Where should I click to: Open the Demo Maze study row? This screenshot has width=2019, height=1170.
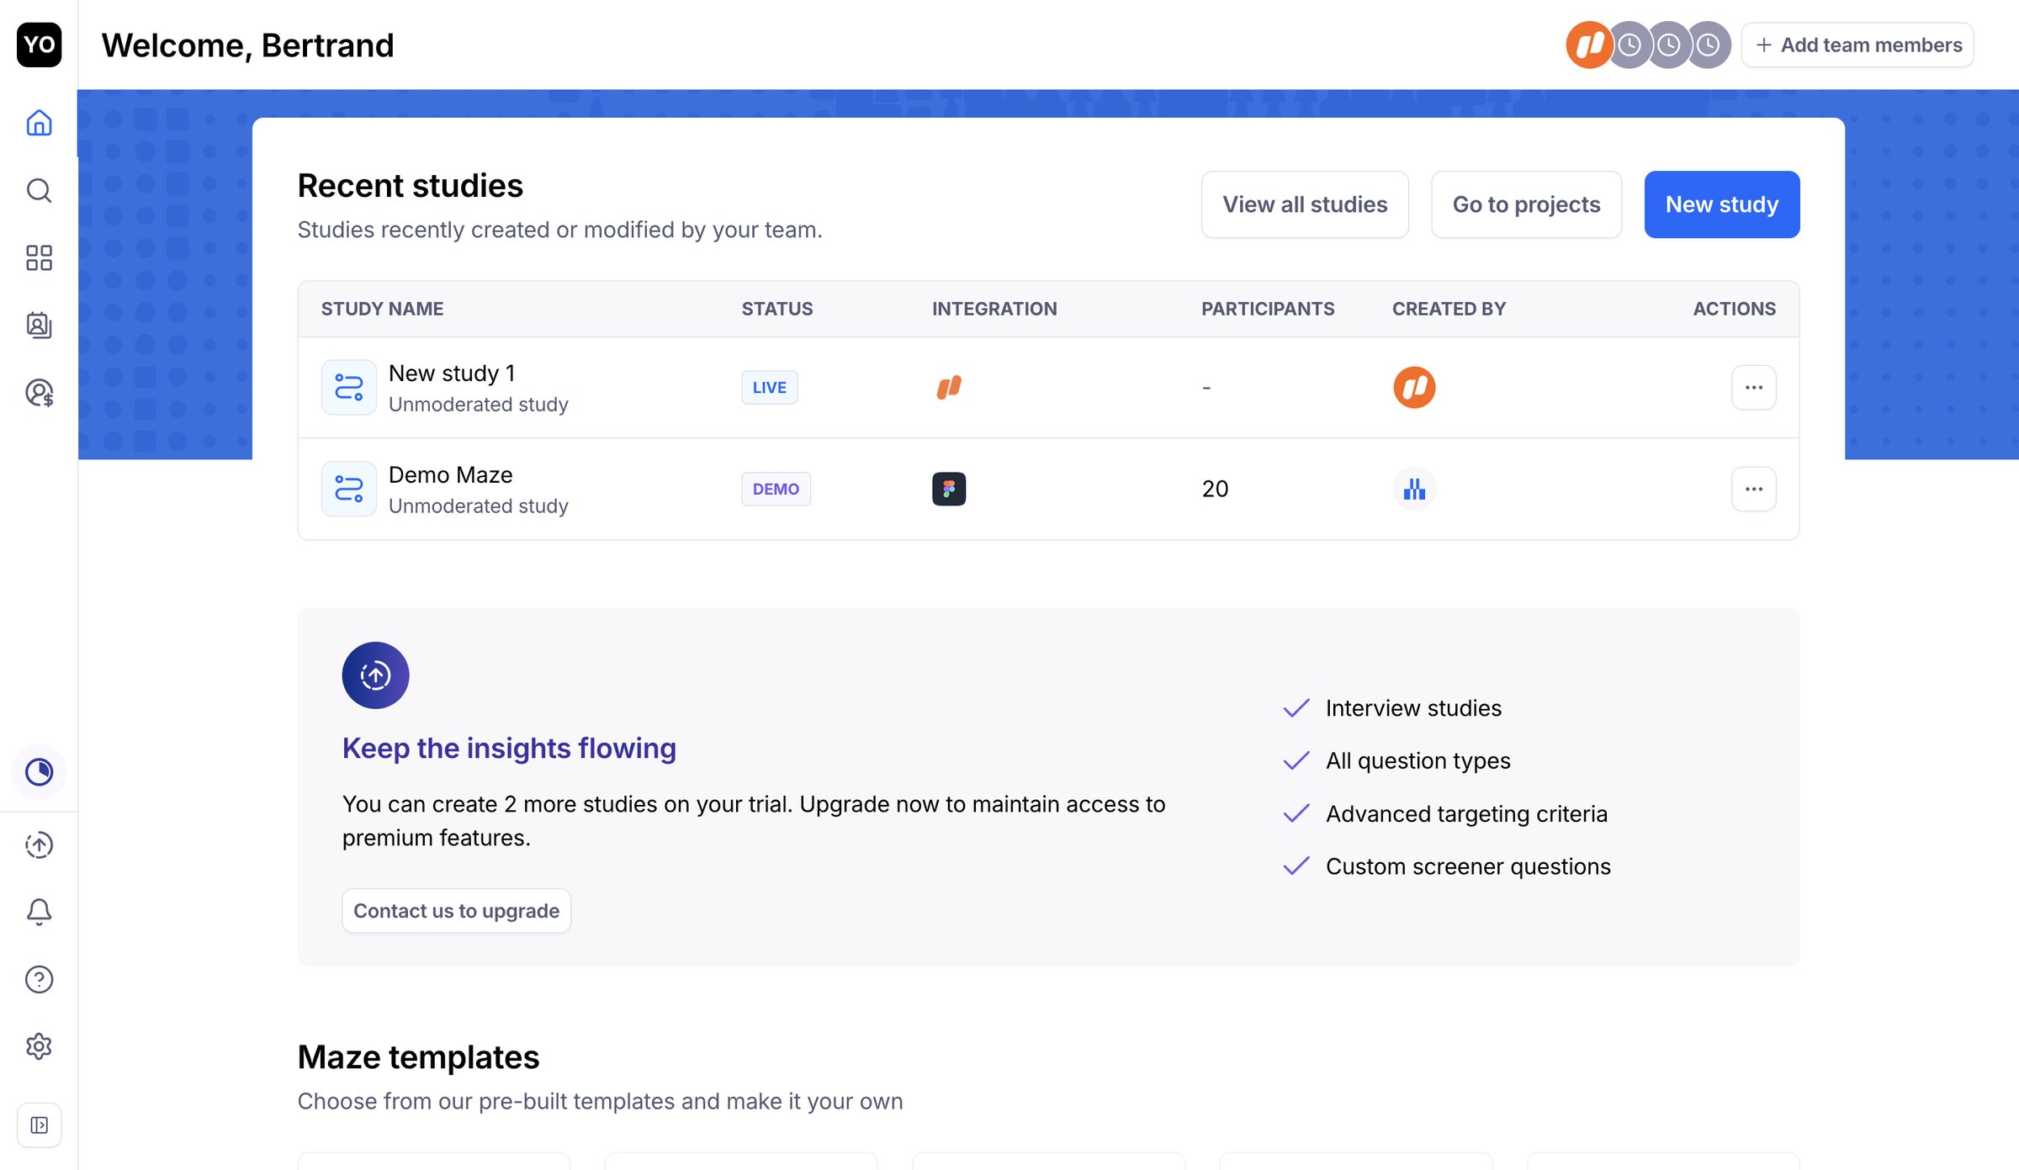tap(1048, 489)
